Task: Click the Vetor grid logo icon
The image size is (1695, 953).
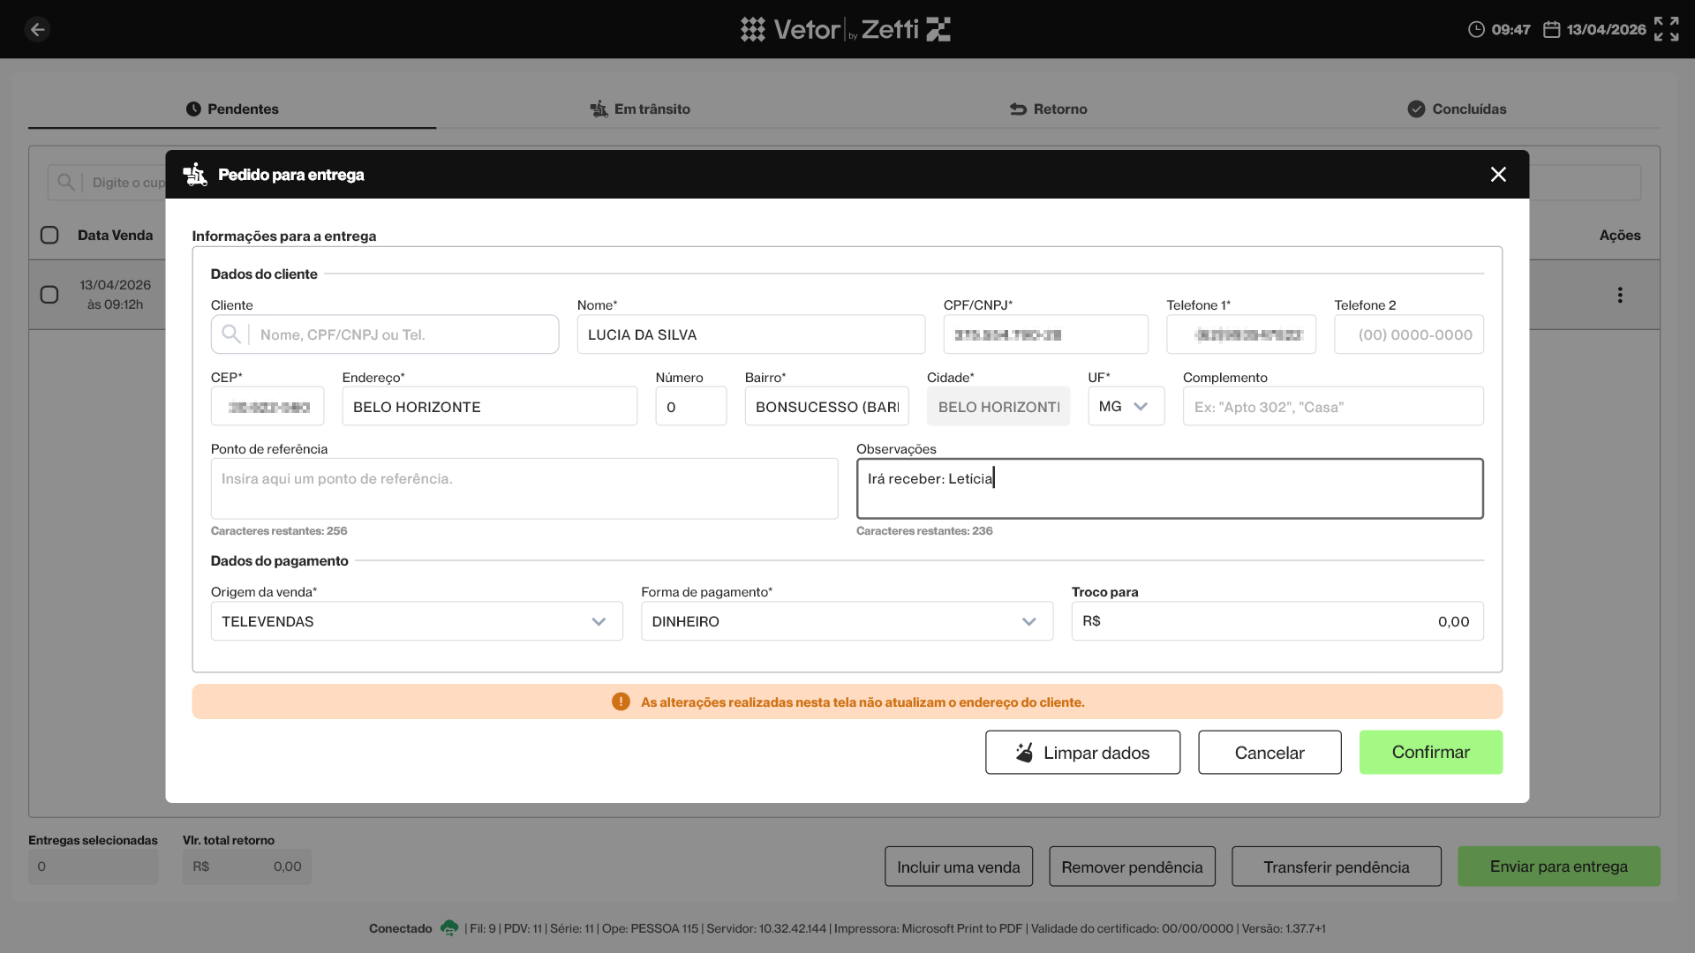Action: 752,29
